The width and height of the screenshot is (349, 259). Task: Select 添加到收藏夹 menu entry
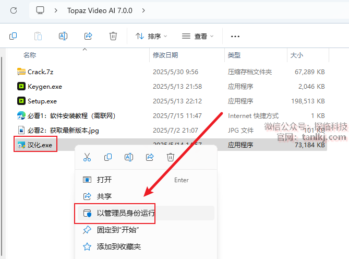[119, 246]
